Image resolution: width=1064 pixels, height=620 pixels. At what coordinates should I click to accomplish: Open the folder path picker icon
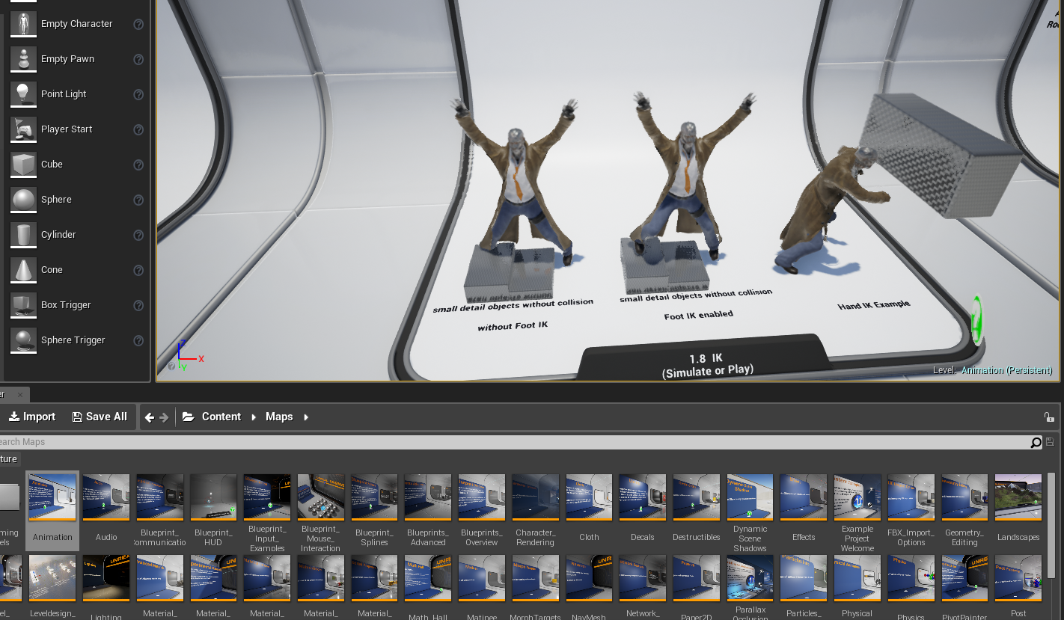click(x=189, y=417)
